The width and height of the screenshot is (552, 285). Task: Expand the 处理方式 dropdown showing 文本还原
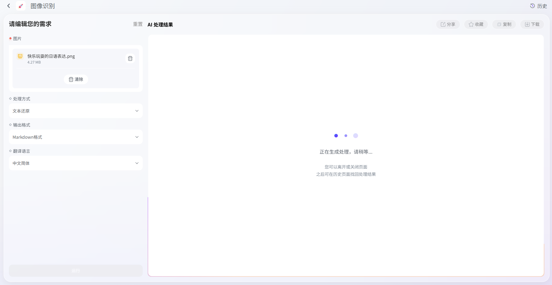pos(76,111)
